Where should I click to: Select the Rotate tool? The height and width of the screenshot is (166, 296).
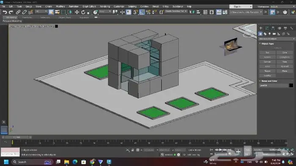(x=83, y=12)
